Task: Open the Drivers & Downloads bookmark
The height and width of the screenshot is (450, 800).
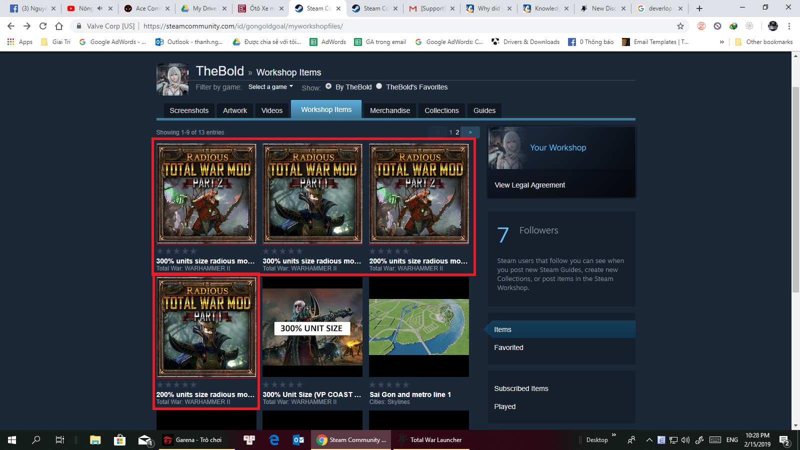Action: [x=525, y=42]
